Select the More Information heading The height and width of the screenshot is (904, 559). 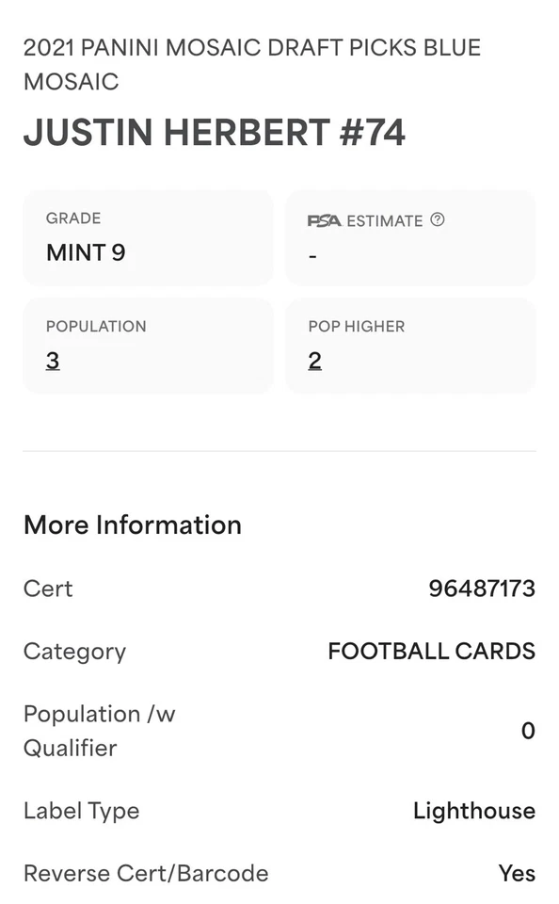(x=132, y=525)
